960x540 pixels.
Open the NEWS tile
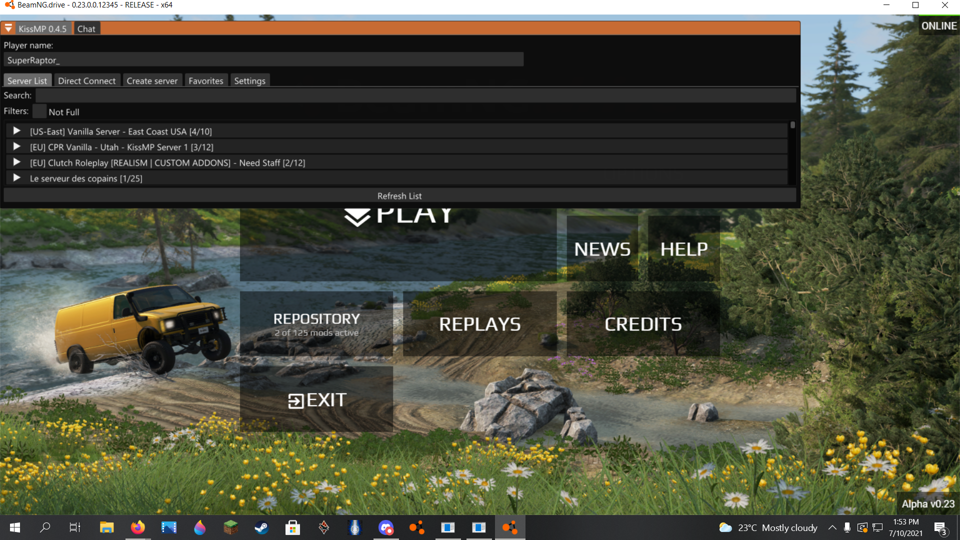[x=602, y=248]
